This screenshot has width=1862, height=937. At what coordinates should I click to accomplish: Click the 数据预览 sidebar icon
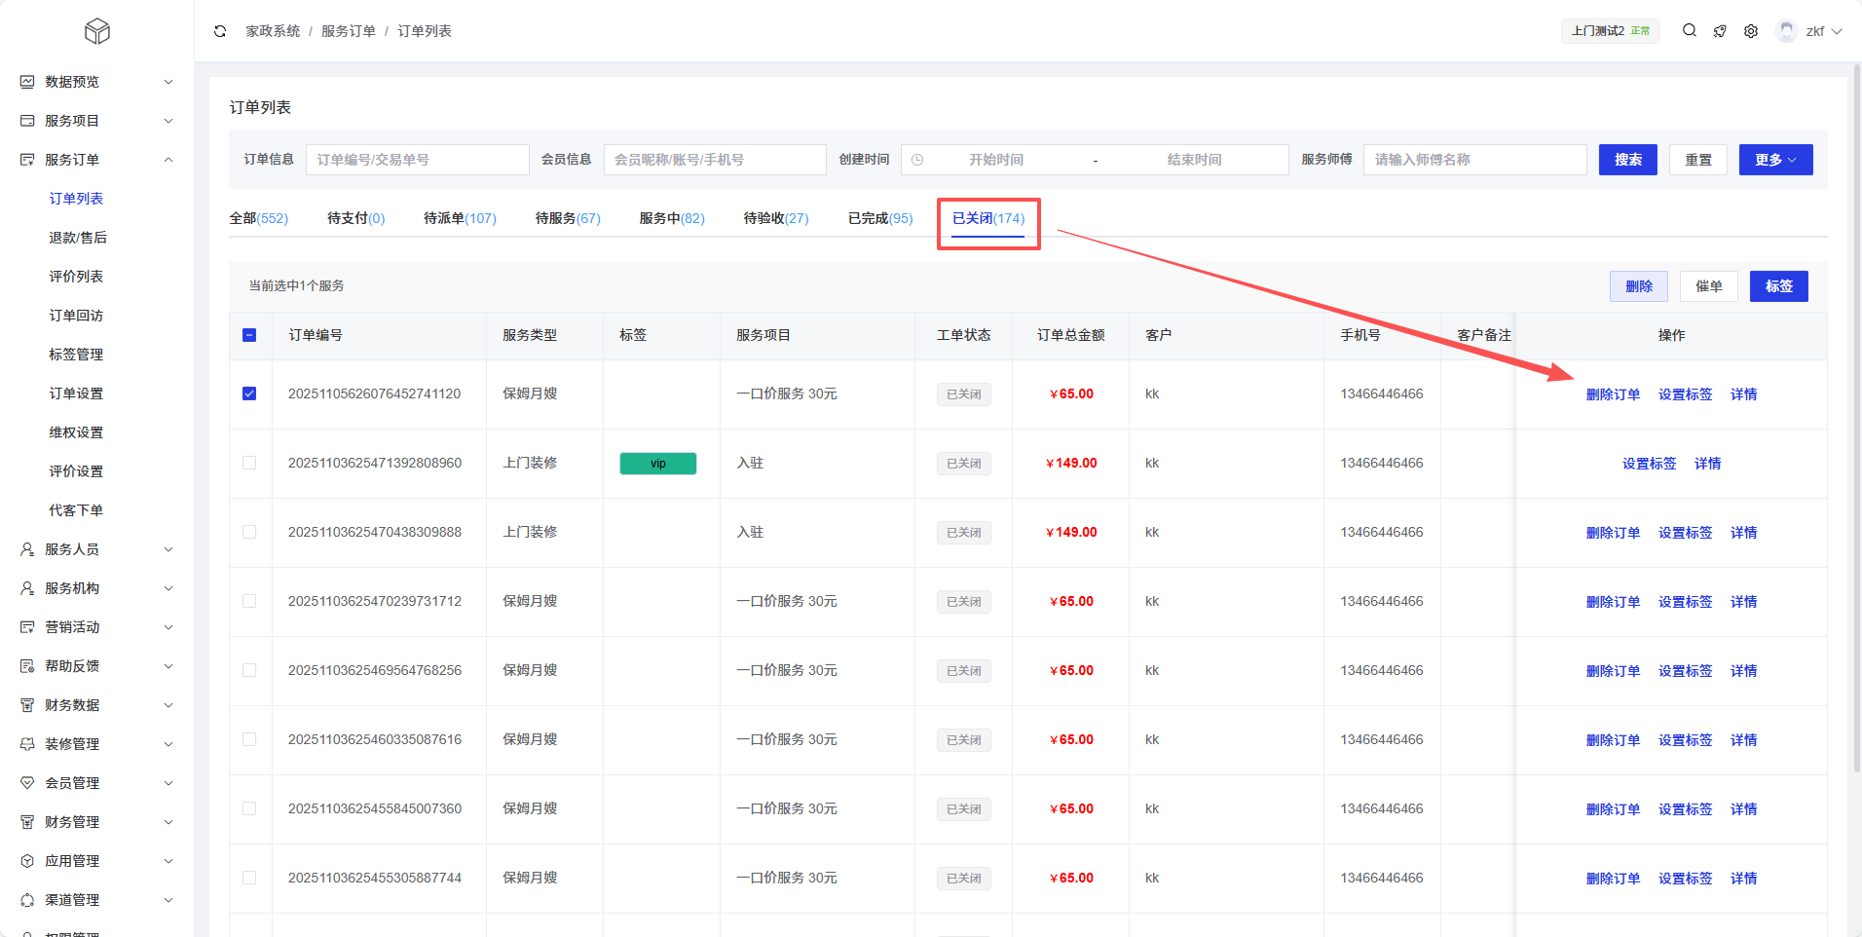click(x=27, y=82)
